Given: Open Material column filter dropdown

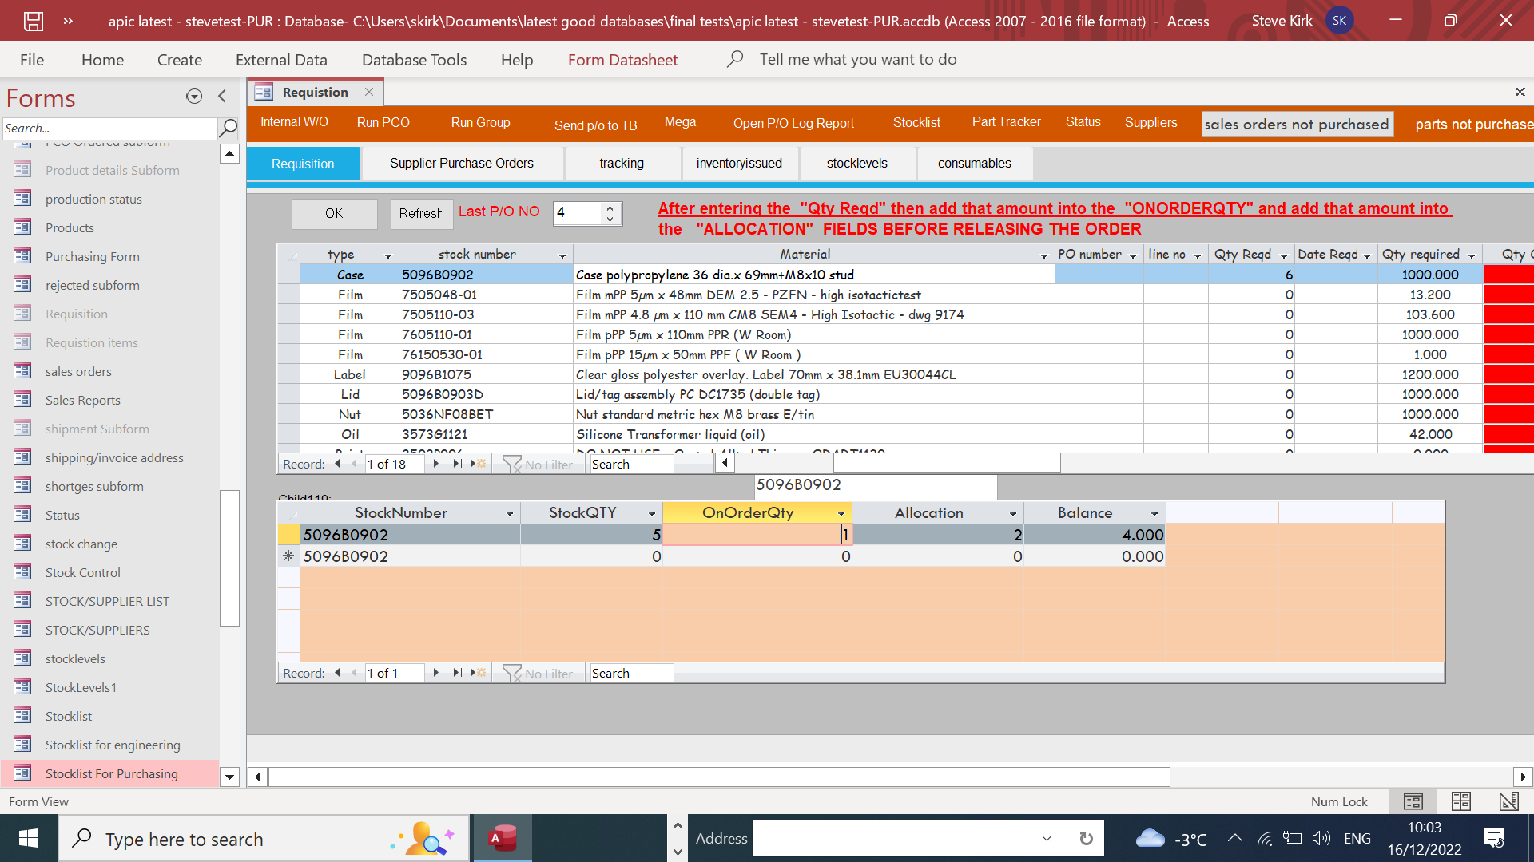Looking at the screenshot, I should 1044,255.
